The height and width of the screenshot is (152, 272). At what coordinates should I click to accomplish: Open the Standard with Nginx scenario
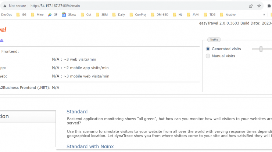tap(90, 146)
